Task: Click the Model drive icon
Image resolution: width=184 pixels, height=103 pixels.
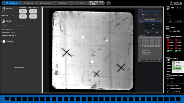Action: (x=168, y=28)
